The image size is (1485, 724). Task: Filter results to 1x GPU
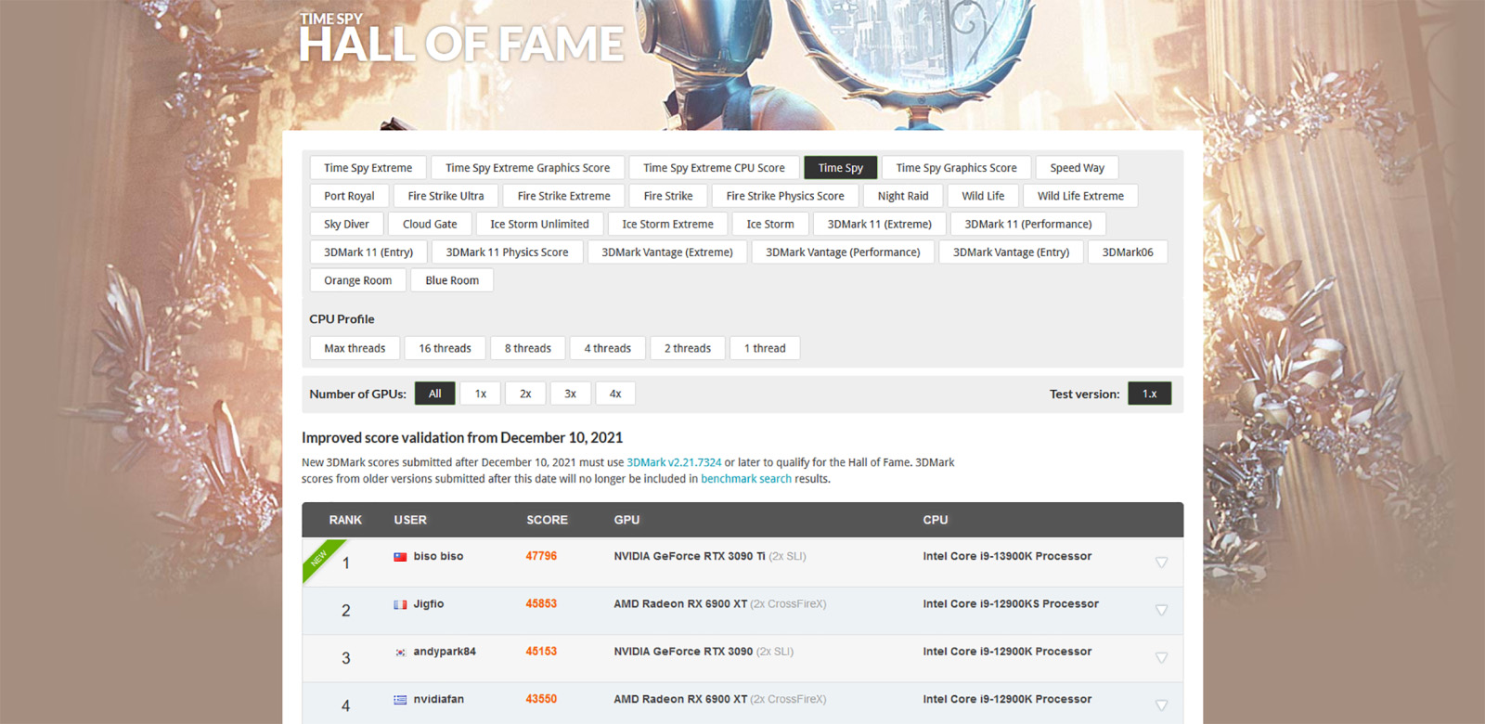point(481,394)
